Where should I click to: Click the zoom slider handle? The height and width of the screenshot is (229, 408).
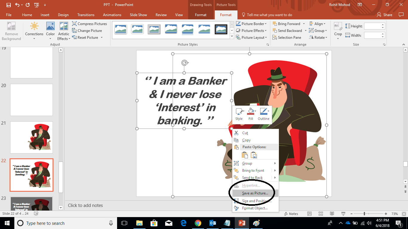point(364,214)
